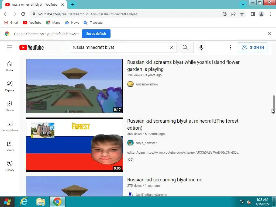This screenshot has width=276, height=207.
Task: Click the 0:17 Minecraft video thumbnail
Action: click(74, 86)
